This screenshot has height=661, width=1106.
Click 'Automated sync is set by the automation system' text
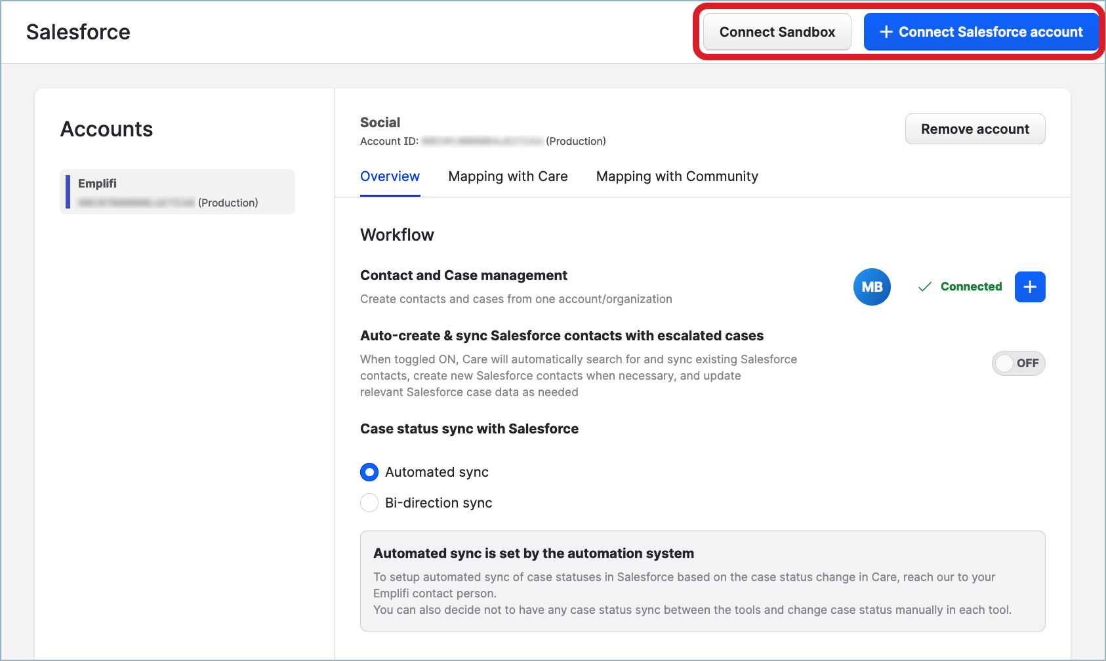pos(533,553)
